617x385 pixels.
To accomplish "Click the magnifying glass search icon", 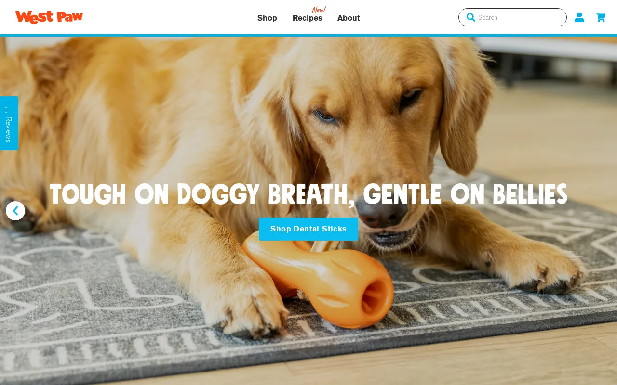I will 471,17.
